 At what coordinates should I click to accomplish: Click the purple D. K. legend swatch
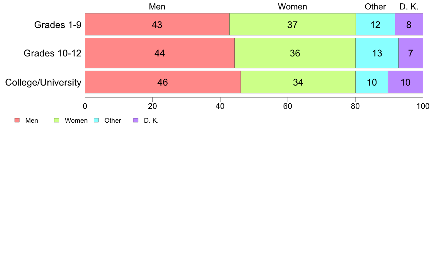click(x=136, y=120)
